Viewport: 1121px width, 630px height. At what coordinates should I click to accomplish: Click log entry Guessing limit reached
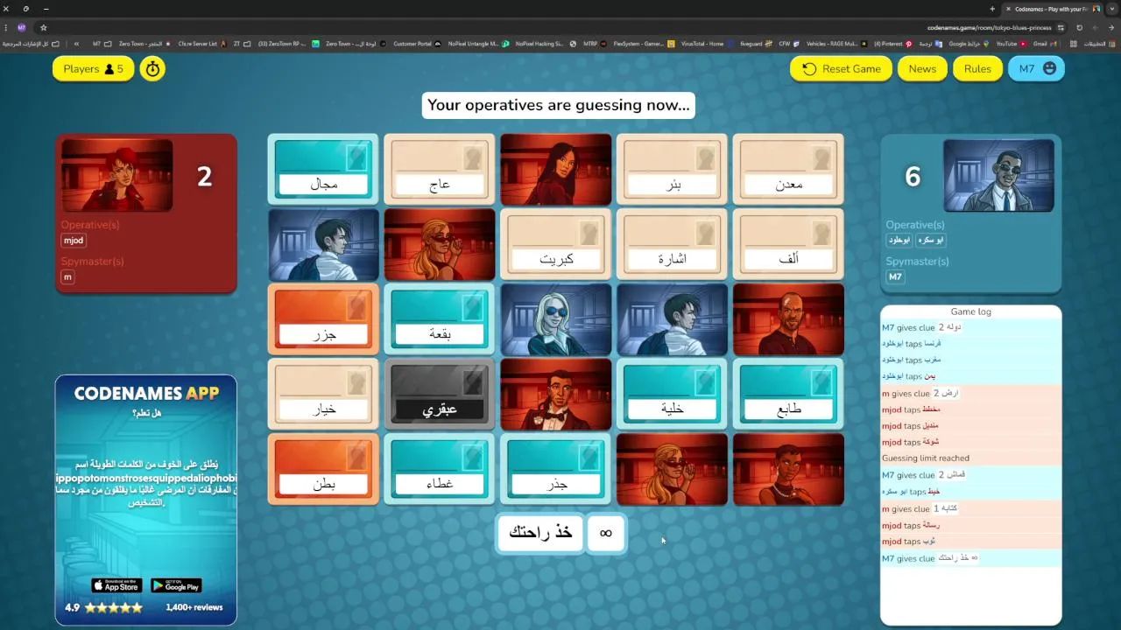(x=970, y=458)
